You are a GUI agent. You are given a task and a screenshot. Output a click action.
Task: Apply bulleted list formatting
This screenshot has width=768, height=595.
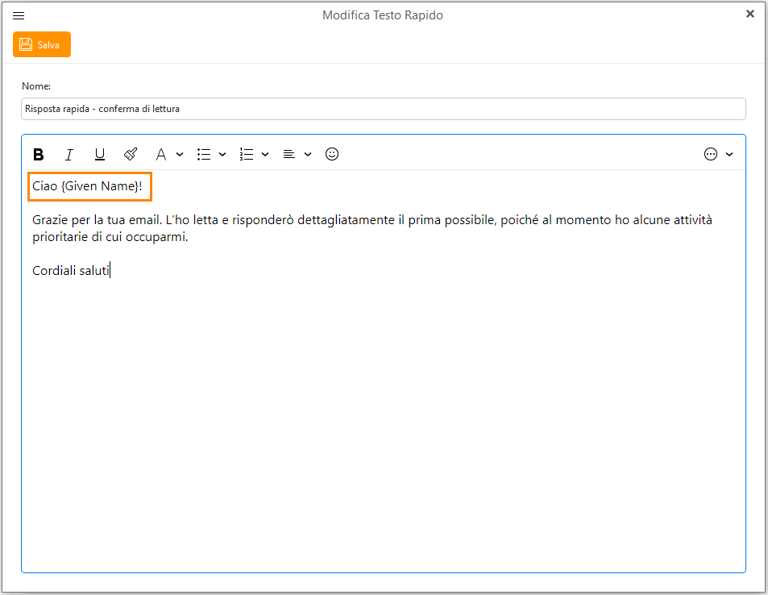[x=204, y=154]
